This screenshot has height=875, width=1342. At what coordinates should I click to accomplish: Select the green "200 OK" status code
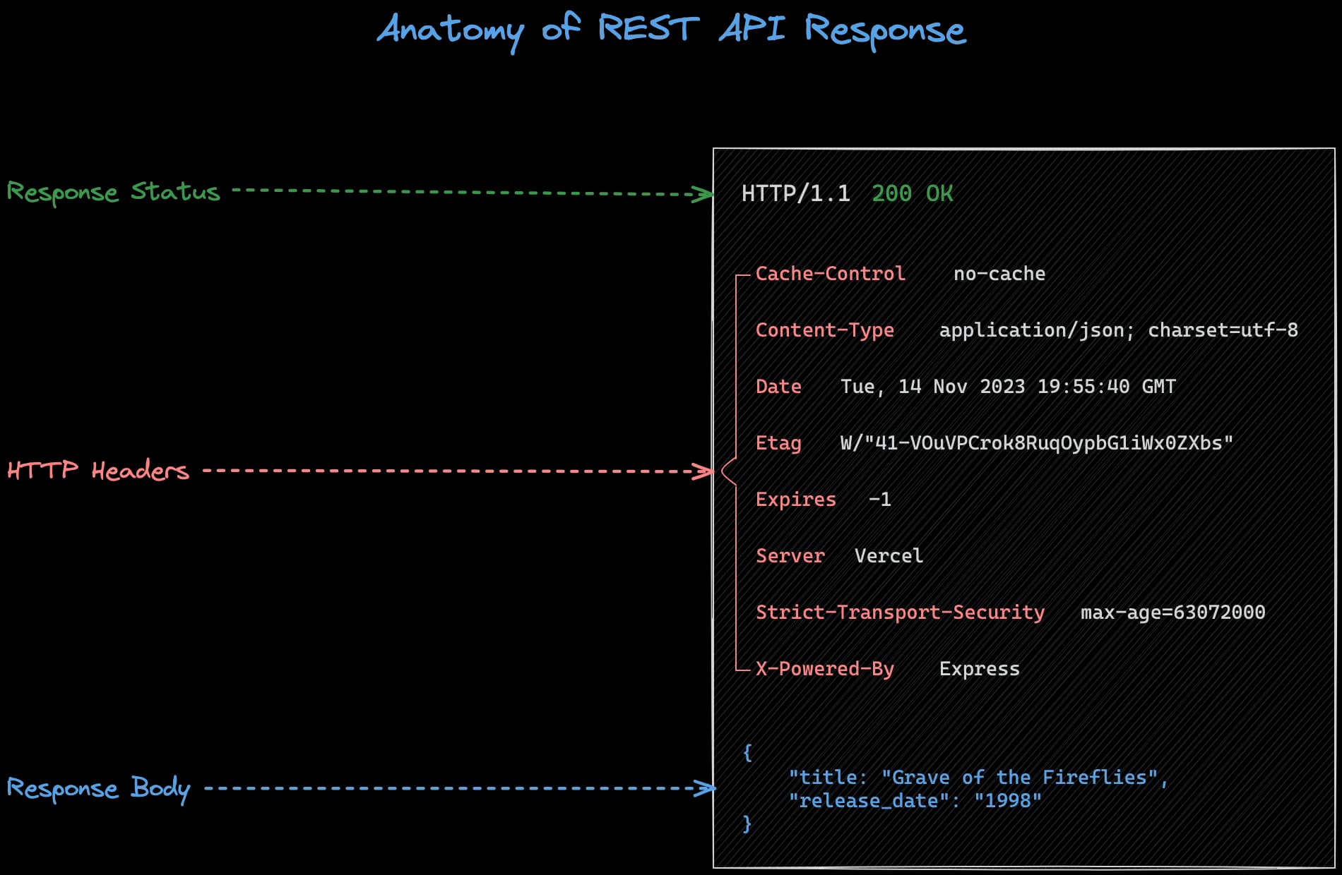pyautogui.click(x=912, y=193)
